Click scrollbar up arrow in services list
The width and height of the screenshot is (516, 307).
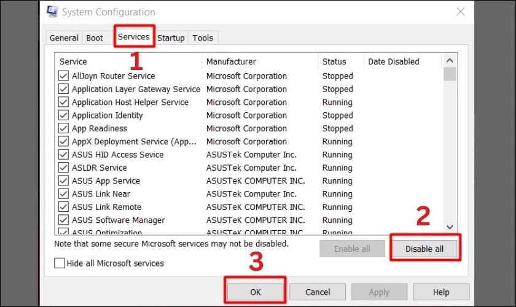[x=450, y=61]
